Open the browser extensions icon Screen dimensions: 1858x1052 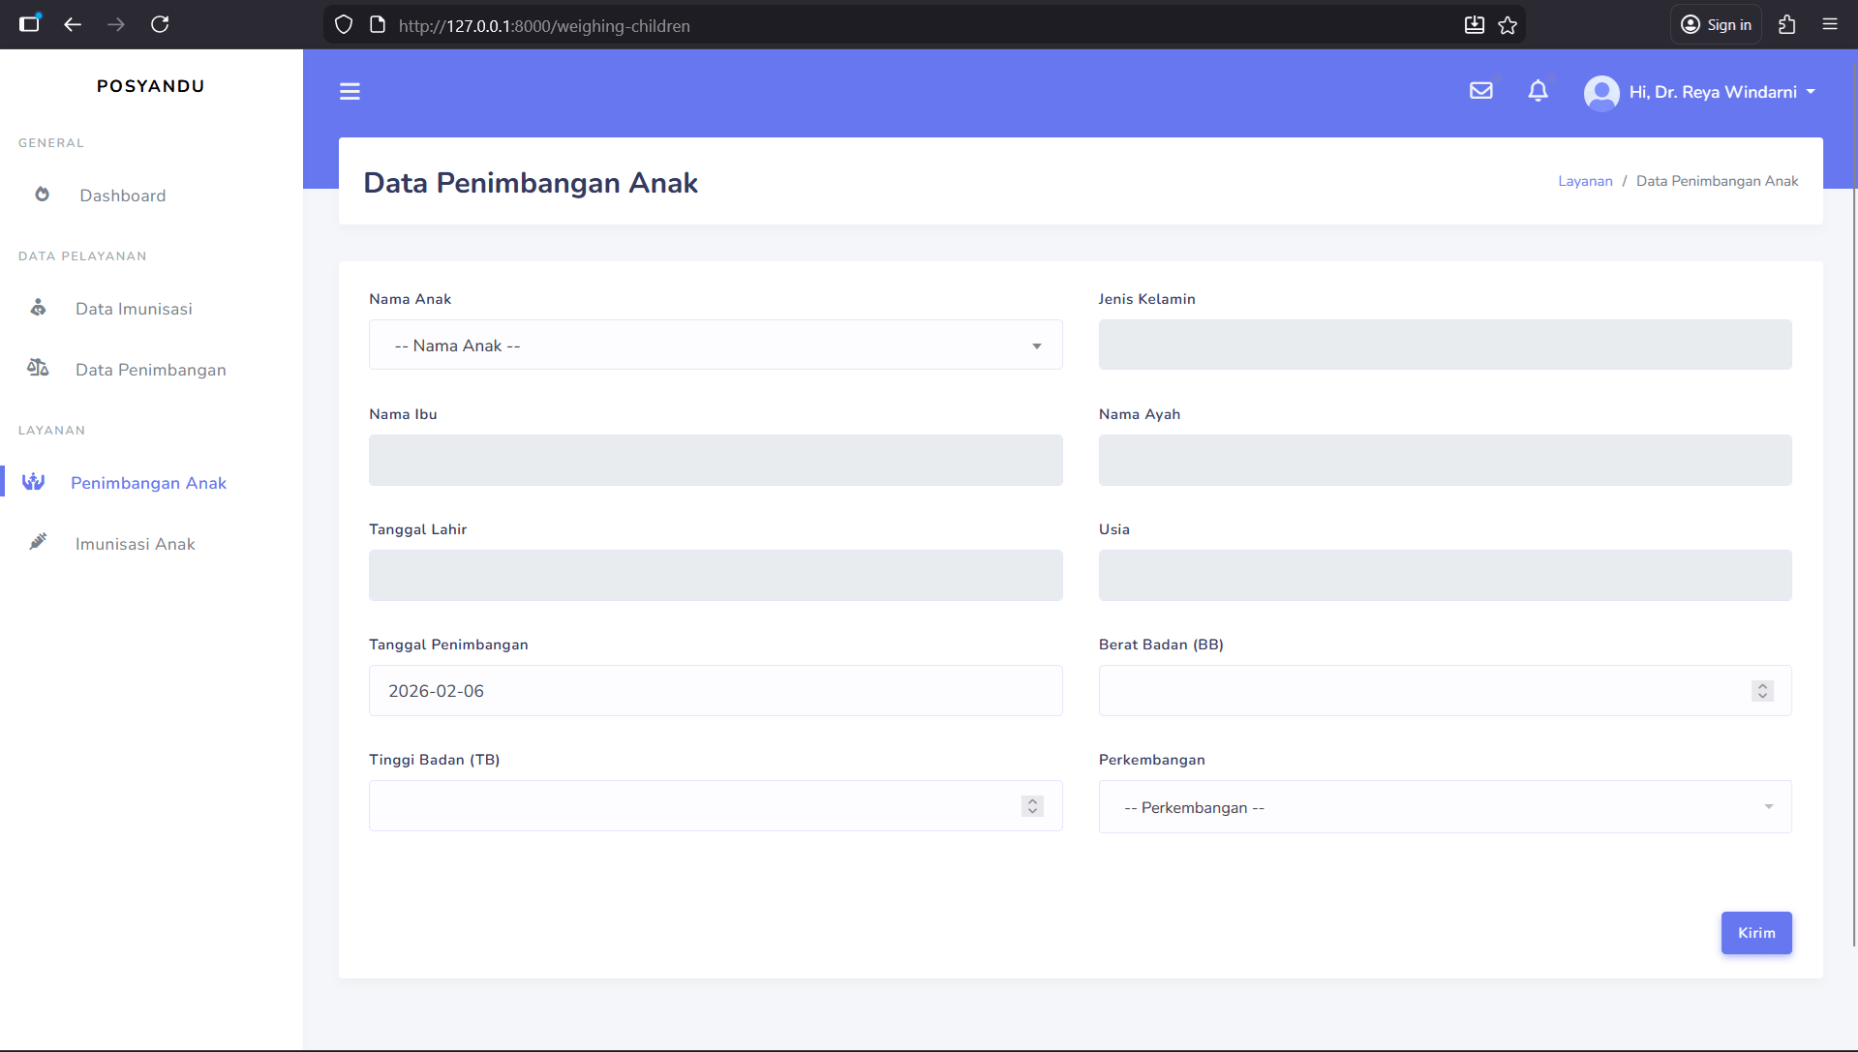[1787, 25]
